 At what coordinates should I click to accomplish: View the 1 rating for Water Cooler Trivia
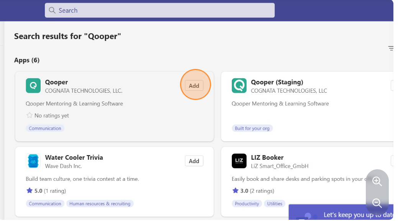[54, 191]
